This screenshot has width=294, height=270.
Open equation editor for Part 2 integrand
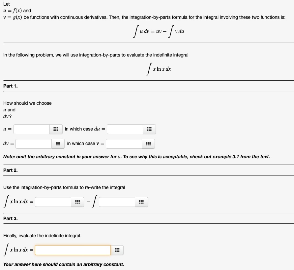[x=141, y=202]
